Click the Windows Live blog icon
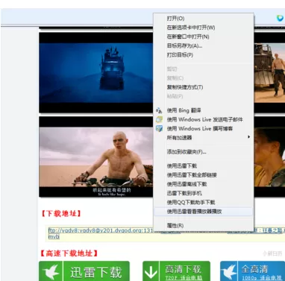 click(159, 129)
